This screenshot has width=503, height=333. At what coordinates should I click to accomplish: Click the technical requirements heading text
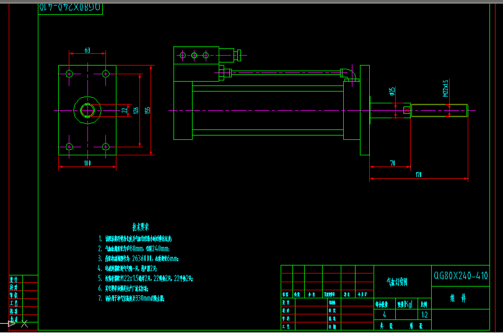pyautogui.click(x=141, y=227)
